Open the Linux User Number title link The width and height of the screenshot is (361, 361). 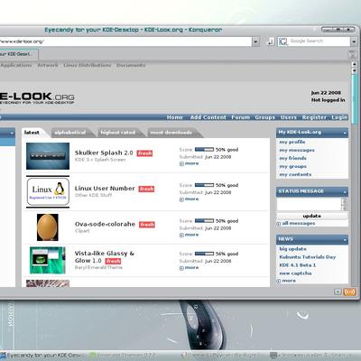[105, 189]
